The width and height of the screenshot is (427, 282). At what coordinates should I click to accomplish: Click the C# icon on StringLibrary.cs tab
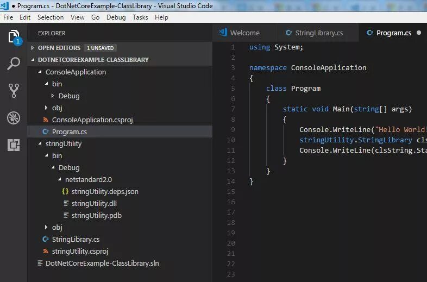pyautogui.click(x=288, y=33)
